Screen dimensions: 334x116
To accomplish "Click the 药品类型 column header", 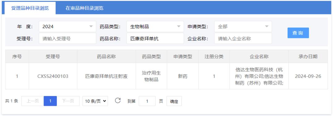I will point(151,56).
